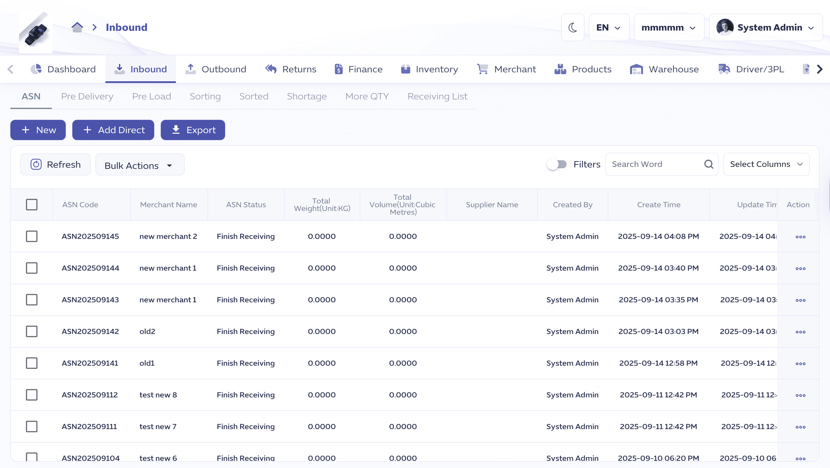
Task: Click the home icon in breadcrumb
Action: (77, 27)
